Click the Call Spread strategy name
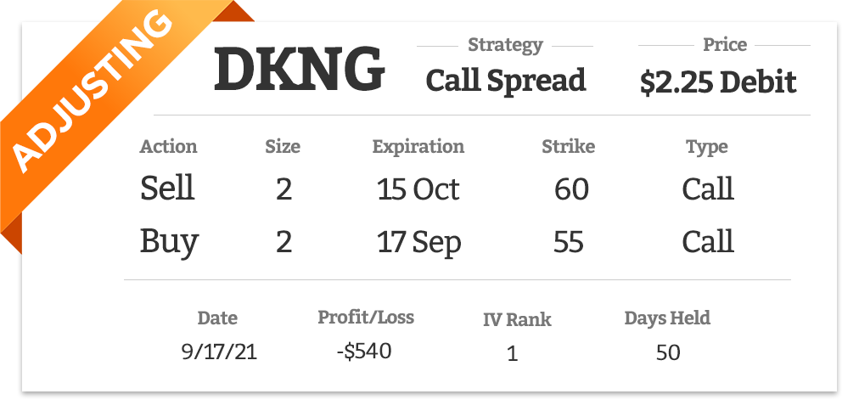 [x=506, y=82]
